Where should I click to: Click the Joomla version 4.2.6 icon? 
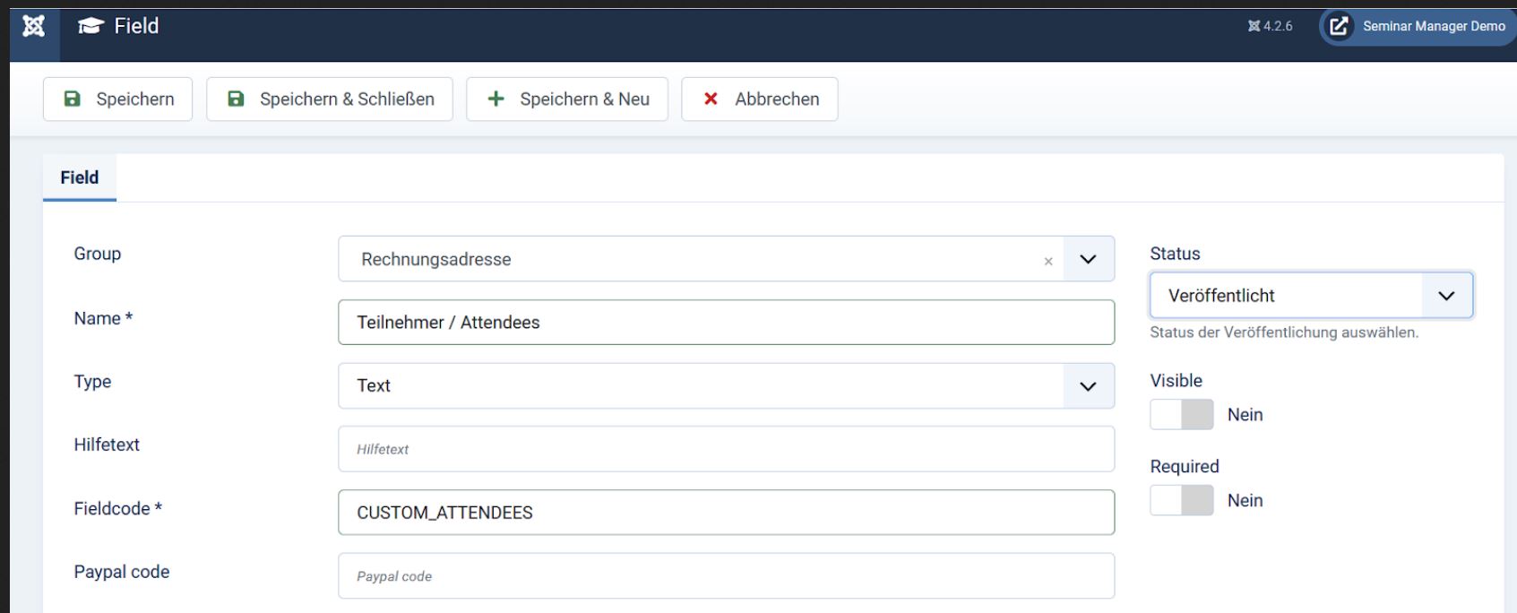(x=1254, y=26)
